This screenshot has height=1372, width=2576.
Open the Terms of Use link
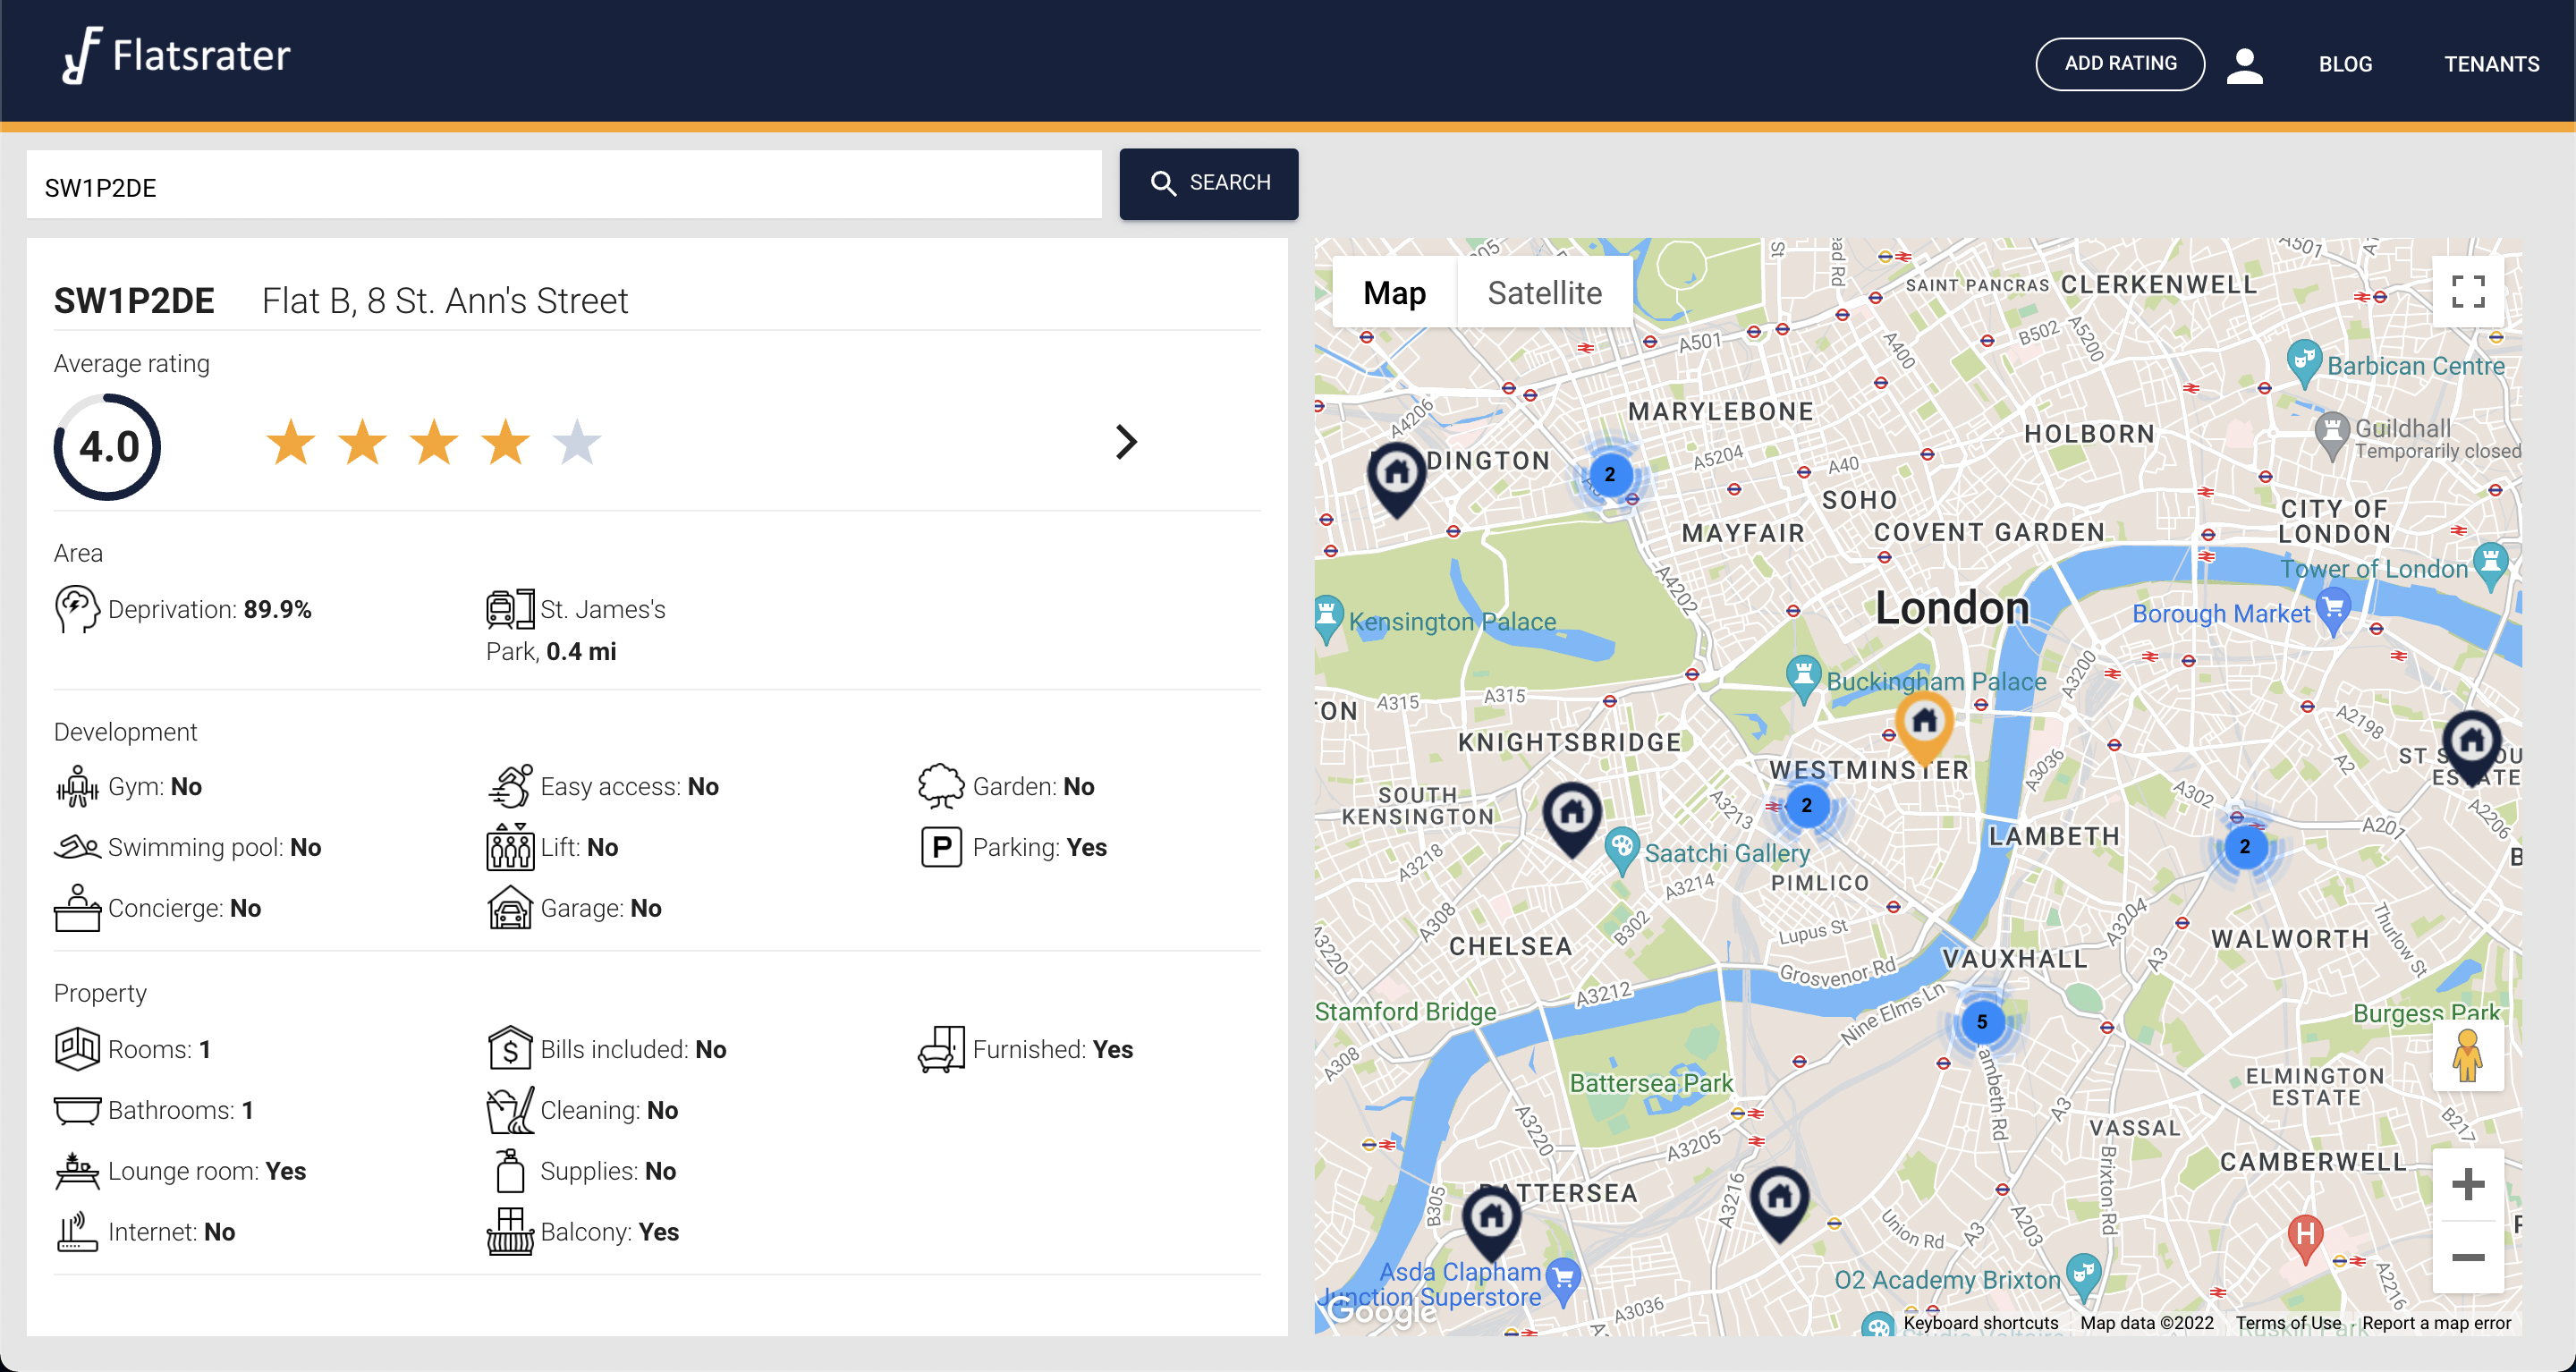2288,1322
